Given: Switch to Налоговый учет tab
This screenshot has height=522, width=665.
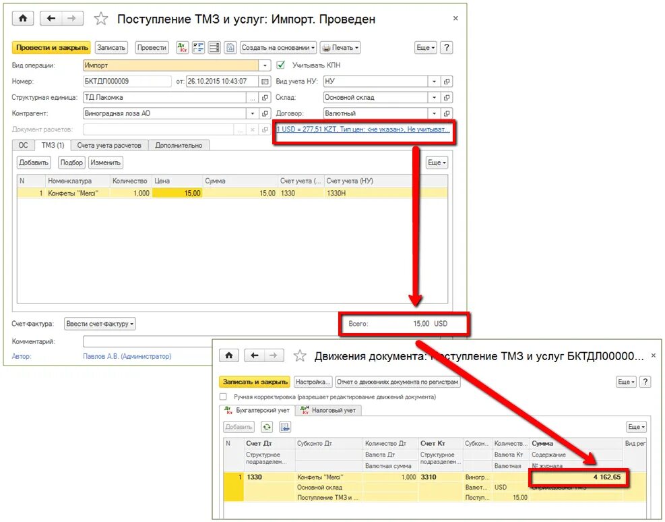Looking at the screenshot, I should tap(329, 411).
